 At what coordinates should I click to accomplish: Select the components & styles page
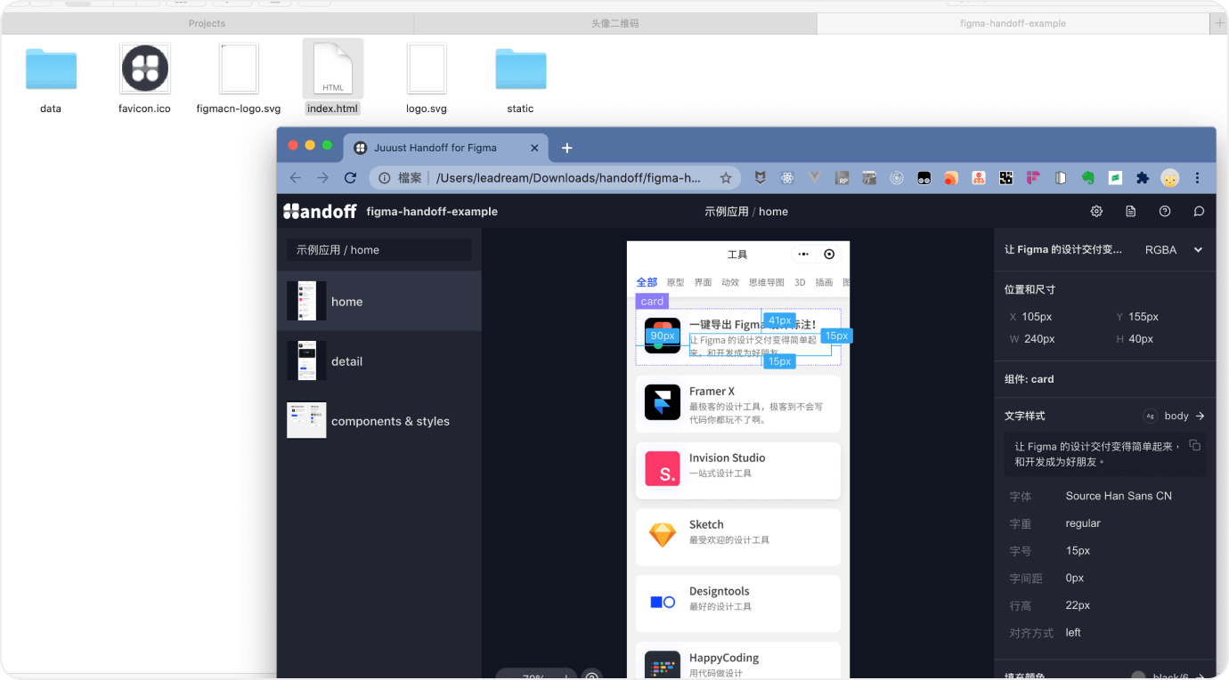pos(379,420)
